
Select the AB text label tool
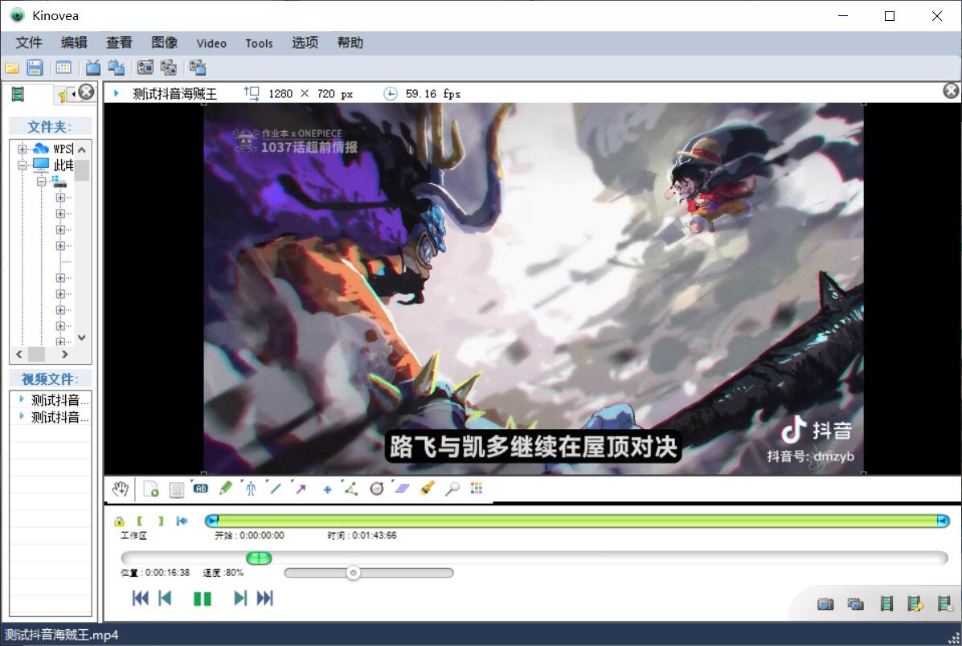point(201,489)
